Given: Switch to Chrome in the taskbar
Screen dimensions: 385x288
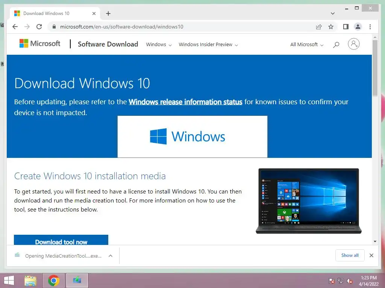Looking at the screenshot, I should pyautogui.click(x=53, y=280).
